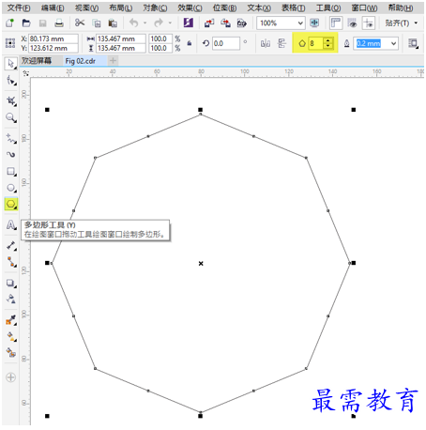The width and height of the screenshot is (426, 430).
Task: Select the Drop Shadow tool
Action: click(x=11, y=283)
